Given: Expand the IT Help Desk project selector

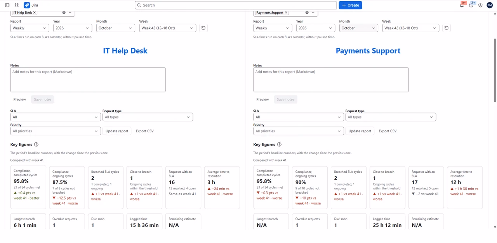Looking at the screenshot, I should pyautogui.click(x=70, y=12).
